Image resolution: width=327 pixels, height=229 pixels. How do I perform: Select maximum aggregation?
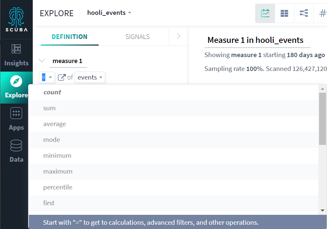tap(173, 171)
